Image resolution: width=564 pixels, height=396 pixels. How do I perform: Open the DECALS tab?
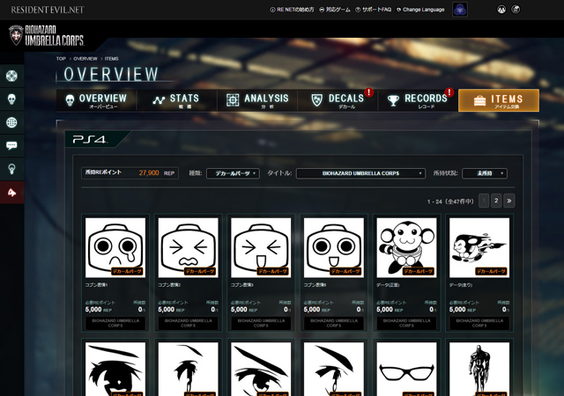338,100
